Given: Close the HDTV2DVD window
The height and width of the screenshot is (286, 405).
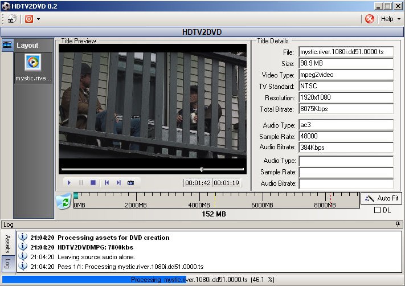Looking at the screenshot, I should pyautogui.click(x=398, y=6).
